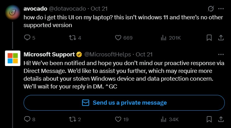
Task: Click Send us a private message
Action: pos(124,103)
